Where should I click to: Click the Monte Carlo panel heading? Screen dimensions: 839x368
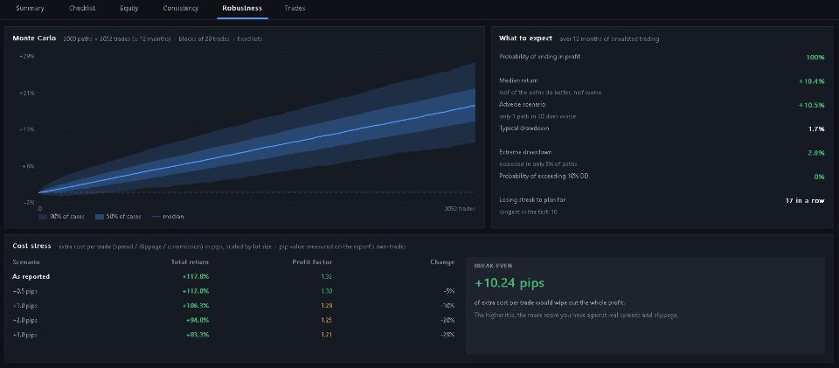coord(34,38)
